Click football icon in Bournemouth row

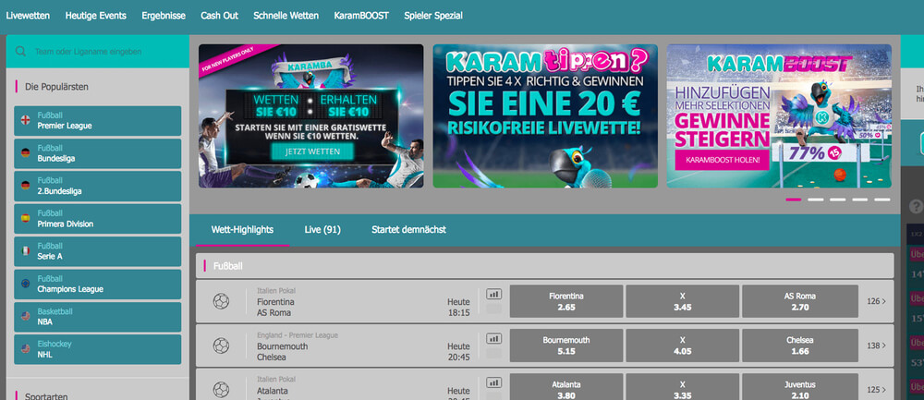(x=221, y=345)
